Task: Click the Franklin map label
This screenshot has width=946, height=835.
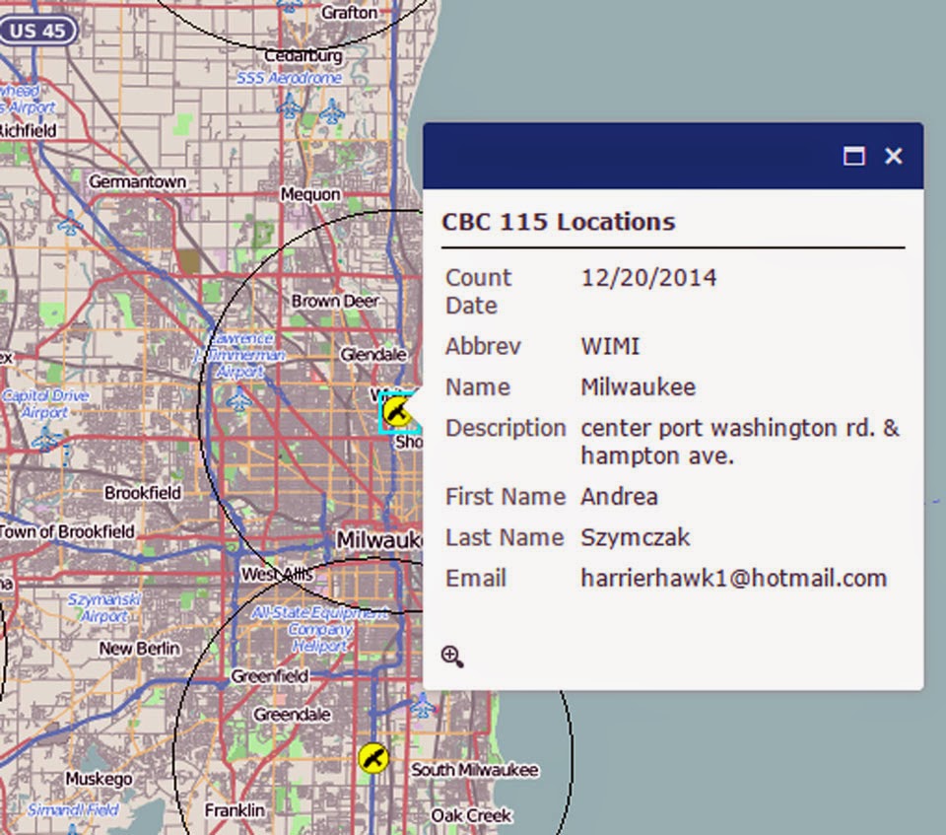Action: pos(235,810)
